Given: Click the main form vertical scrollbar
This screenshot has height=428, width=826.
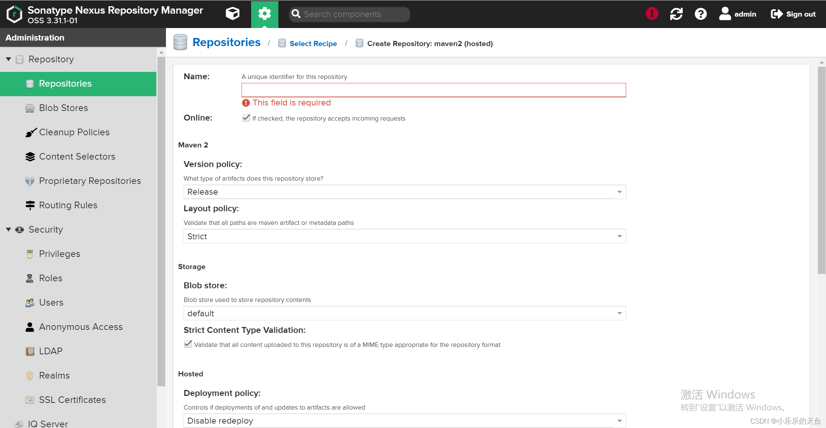Looking at the screenshot, I should click(822, 170).
